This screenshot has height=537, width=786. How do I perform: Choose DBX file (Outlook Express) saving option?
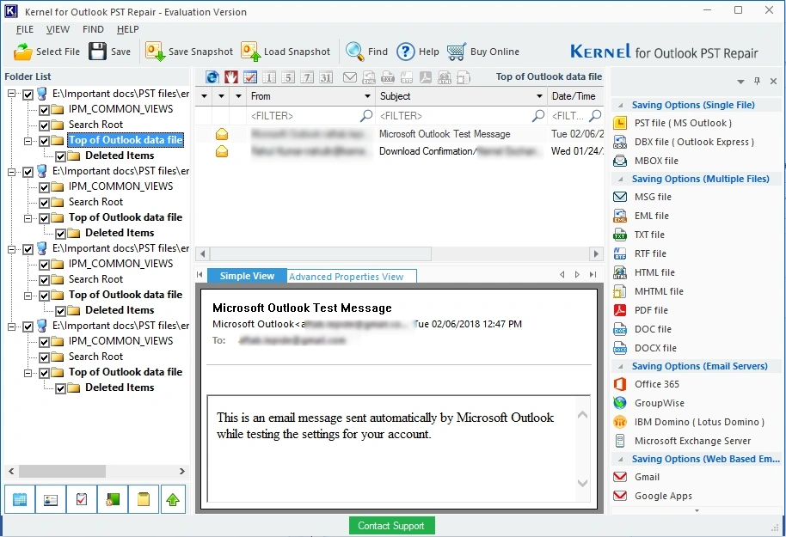coord(685,143)
